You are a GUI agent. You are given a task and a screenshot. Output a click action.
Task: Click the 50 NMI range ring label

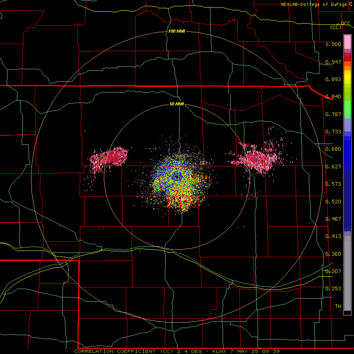(177, 104)
